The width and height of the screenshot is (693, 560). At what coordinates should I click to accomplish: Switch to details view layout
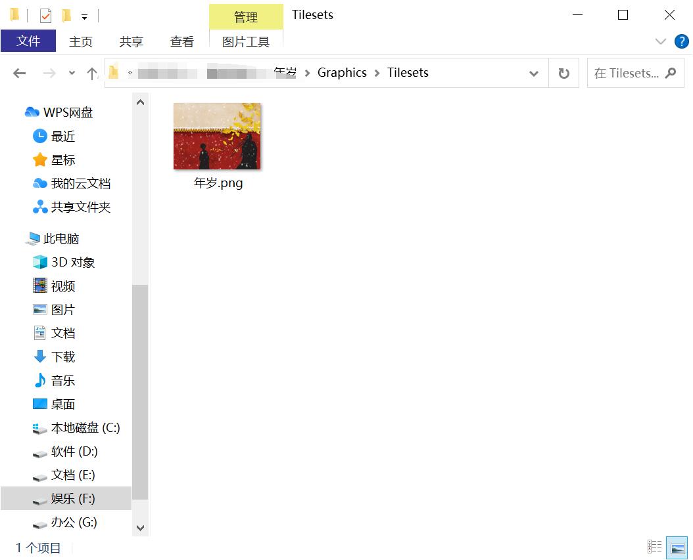click(655, 546)
